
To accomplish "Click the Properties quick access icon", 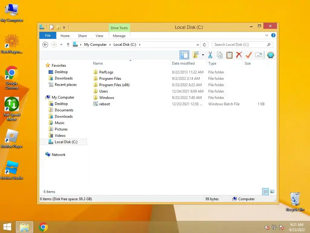I will 51,27.
